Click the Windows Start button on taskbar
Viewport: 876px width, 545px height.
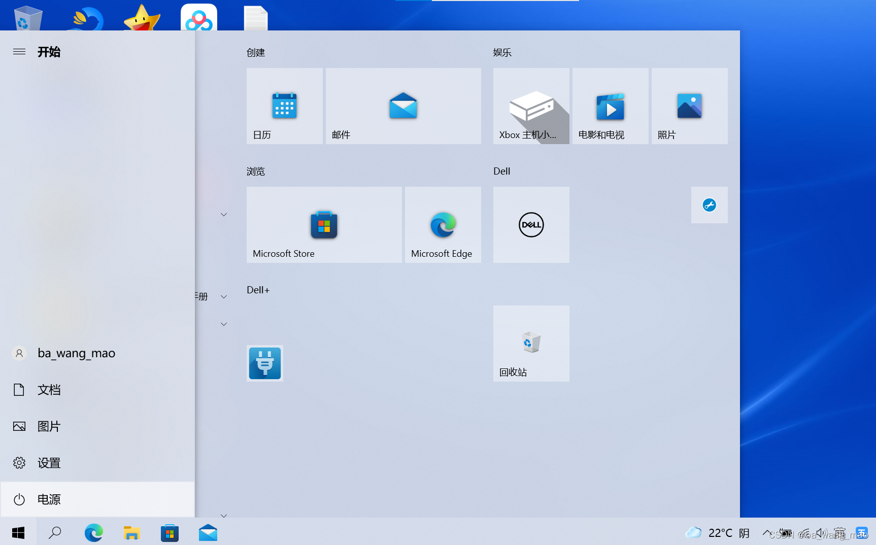[18, 532]
